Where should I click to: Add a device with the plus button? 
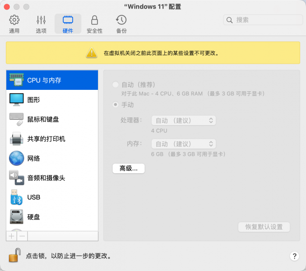[12, 236]
